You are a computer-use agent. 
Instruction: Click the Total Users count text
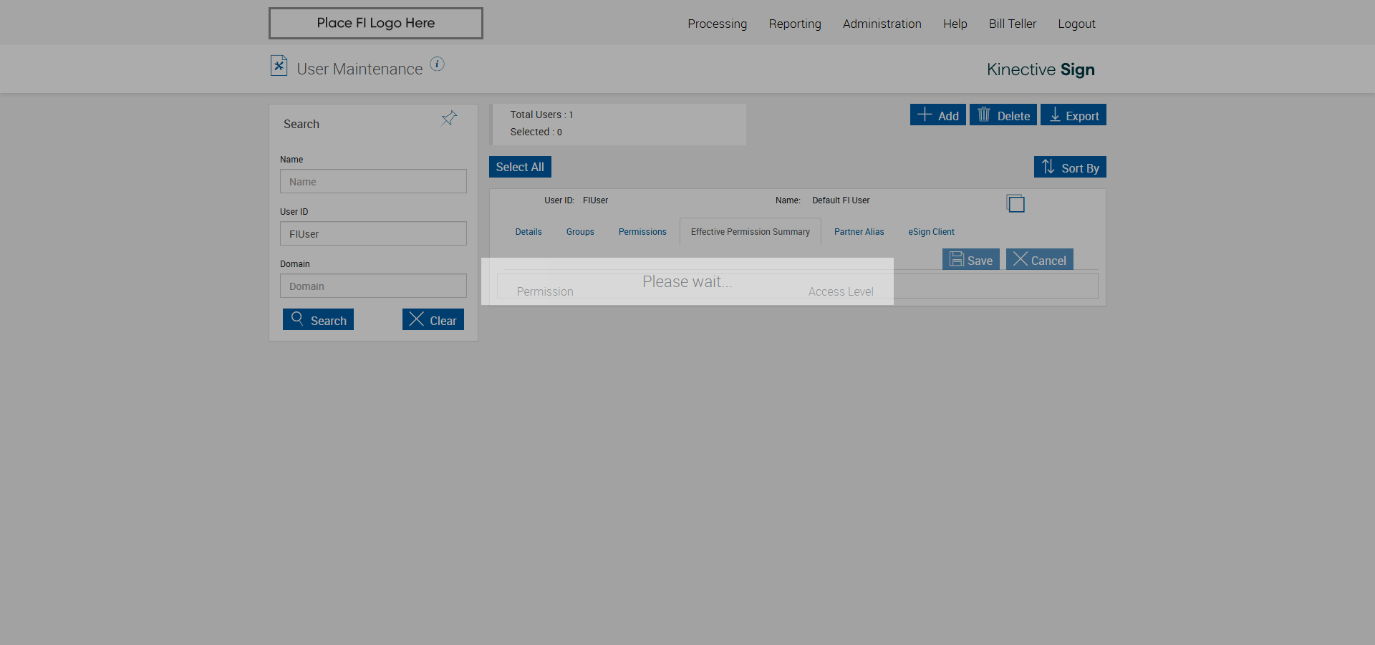(541, 115)
